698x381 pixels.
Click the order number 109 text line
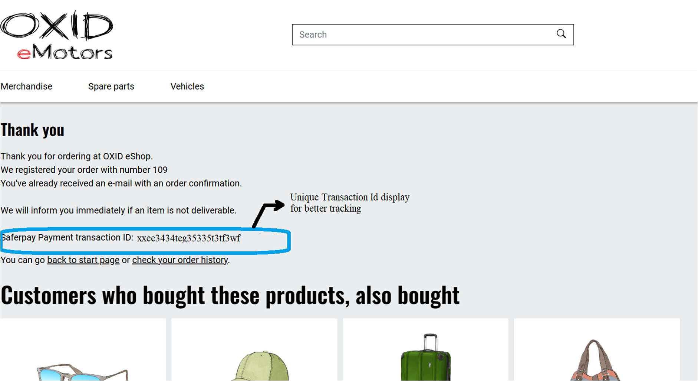84,170
